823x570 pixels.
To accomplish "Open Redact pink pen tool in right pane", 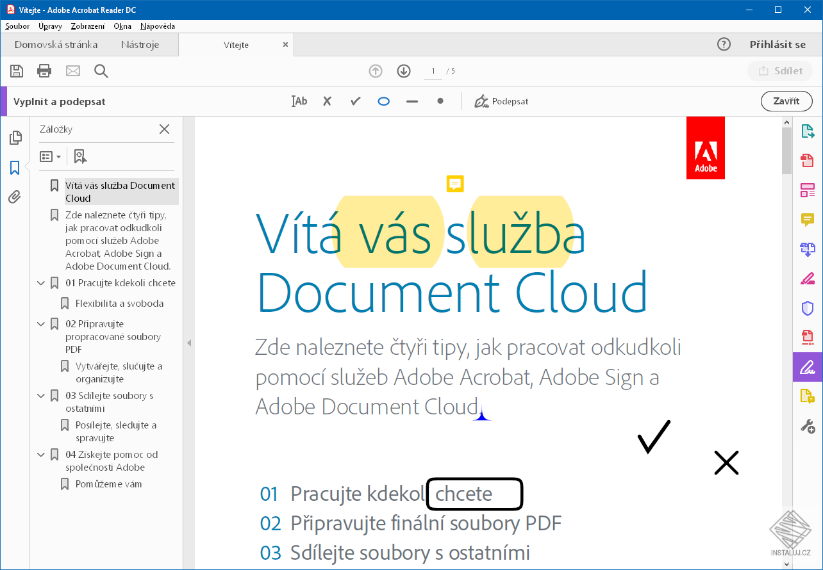I will (x=808, y=279).
